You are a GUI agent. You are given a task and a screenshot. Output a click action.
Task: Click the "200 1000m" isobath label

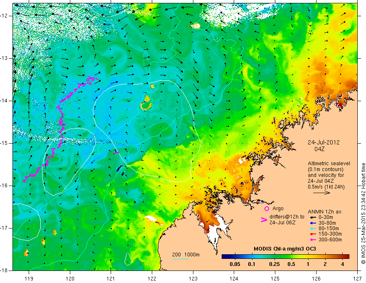pos(186,255)
